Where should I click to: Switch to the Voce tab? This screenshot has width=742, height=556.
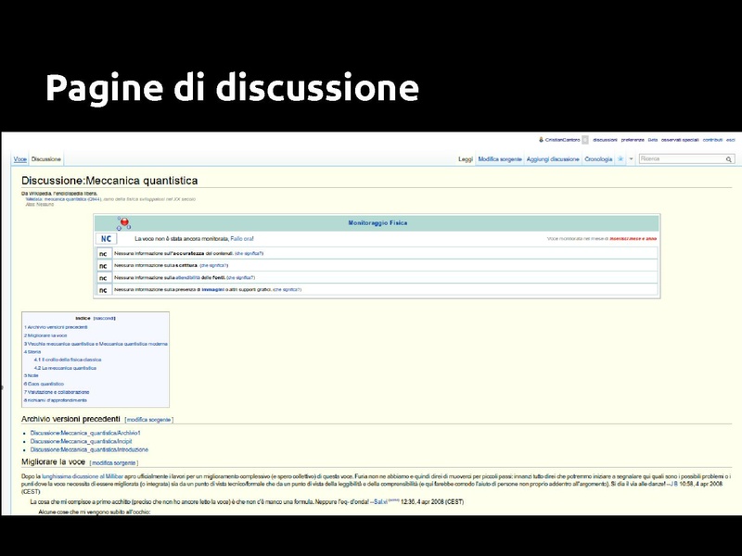point(19,159)
